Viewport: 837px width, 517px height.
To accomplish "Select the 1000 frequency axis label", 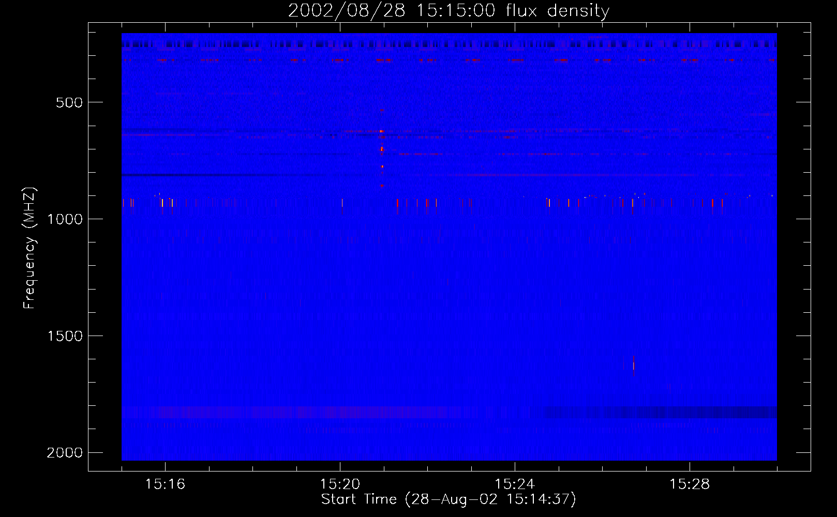I will (x=65, y=219).
